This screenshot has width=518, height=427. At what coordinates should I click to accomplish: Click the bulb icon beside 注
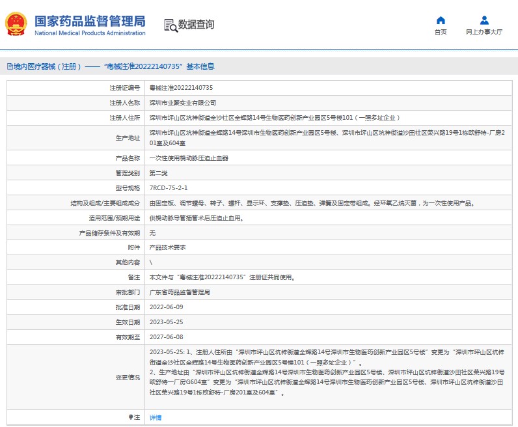click(131, 417)
